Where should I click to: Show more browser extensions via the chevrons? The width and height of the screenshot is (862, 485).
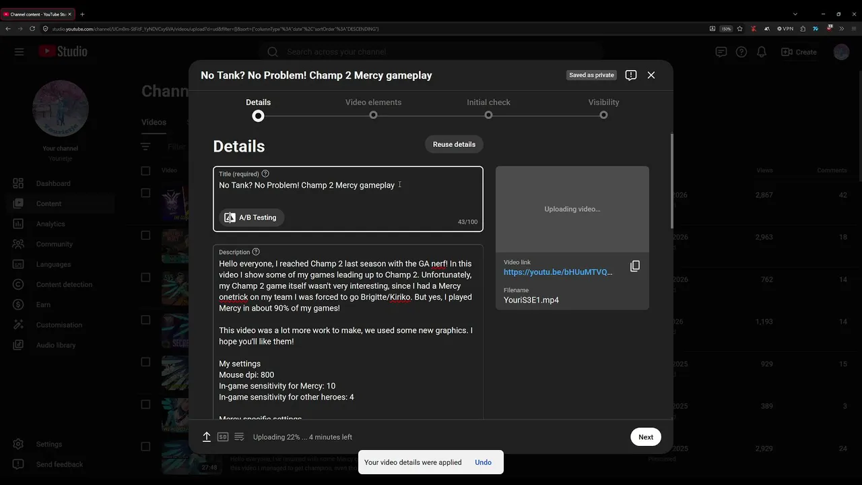click(x=841, y=29)
